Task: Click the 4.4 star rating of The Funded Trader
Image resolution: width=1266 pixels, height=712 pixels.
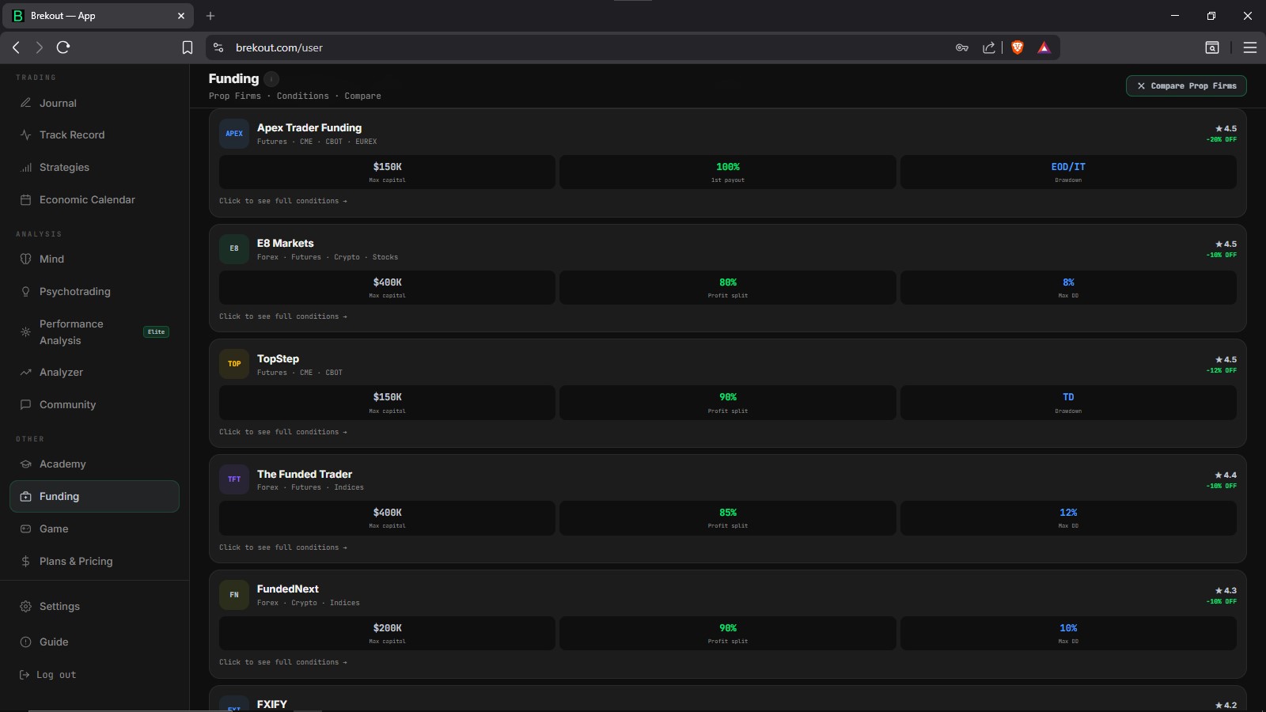Action: click(1226, 475)
